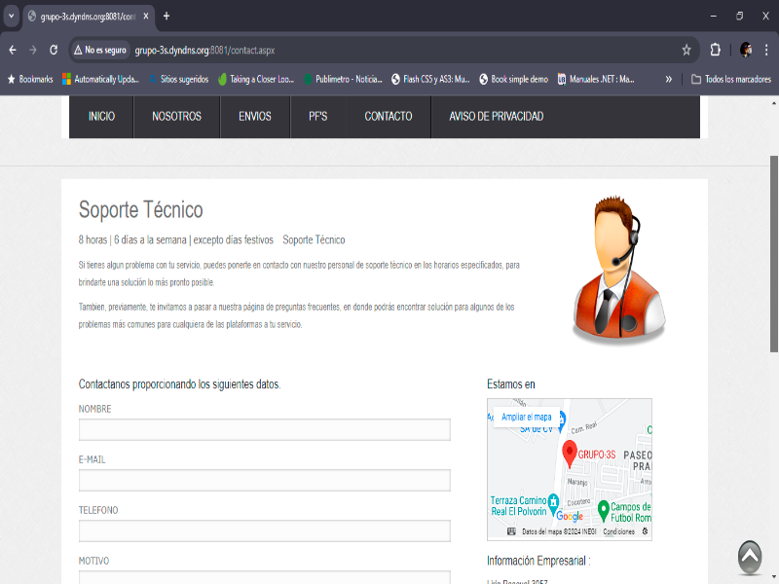Open NOSOTROS menu item
The width and height of the screenshot is (779, 584).
tap(177, 116)
